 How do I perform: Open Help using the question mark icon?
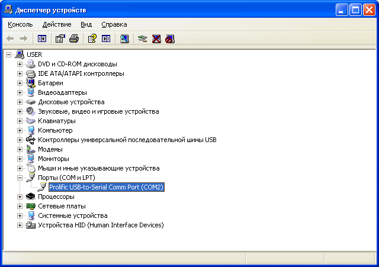coord(92,38)
